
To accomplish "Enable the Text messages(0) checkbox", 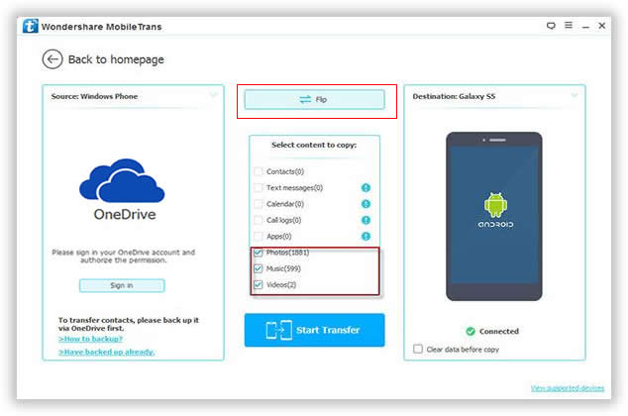I will [259, 188].
